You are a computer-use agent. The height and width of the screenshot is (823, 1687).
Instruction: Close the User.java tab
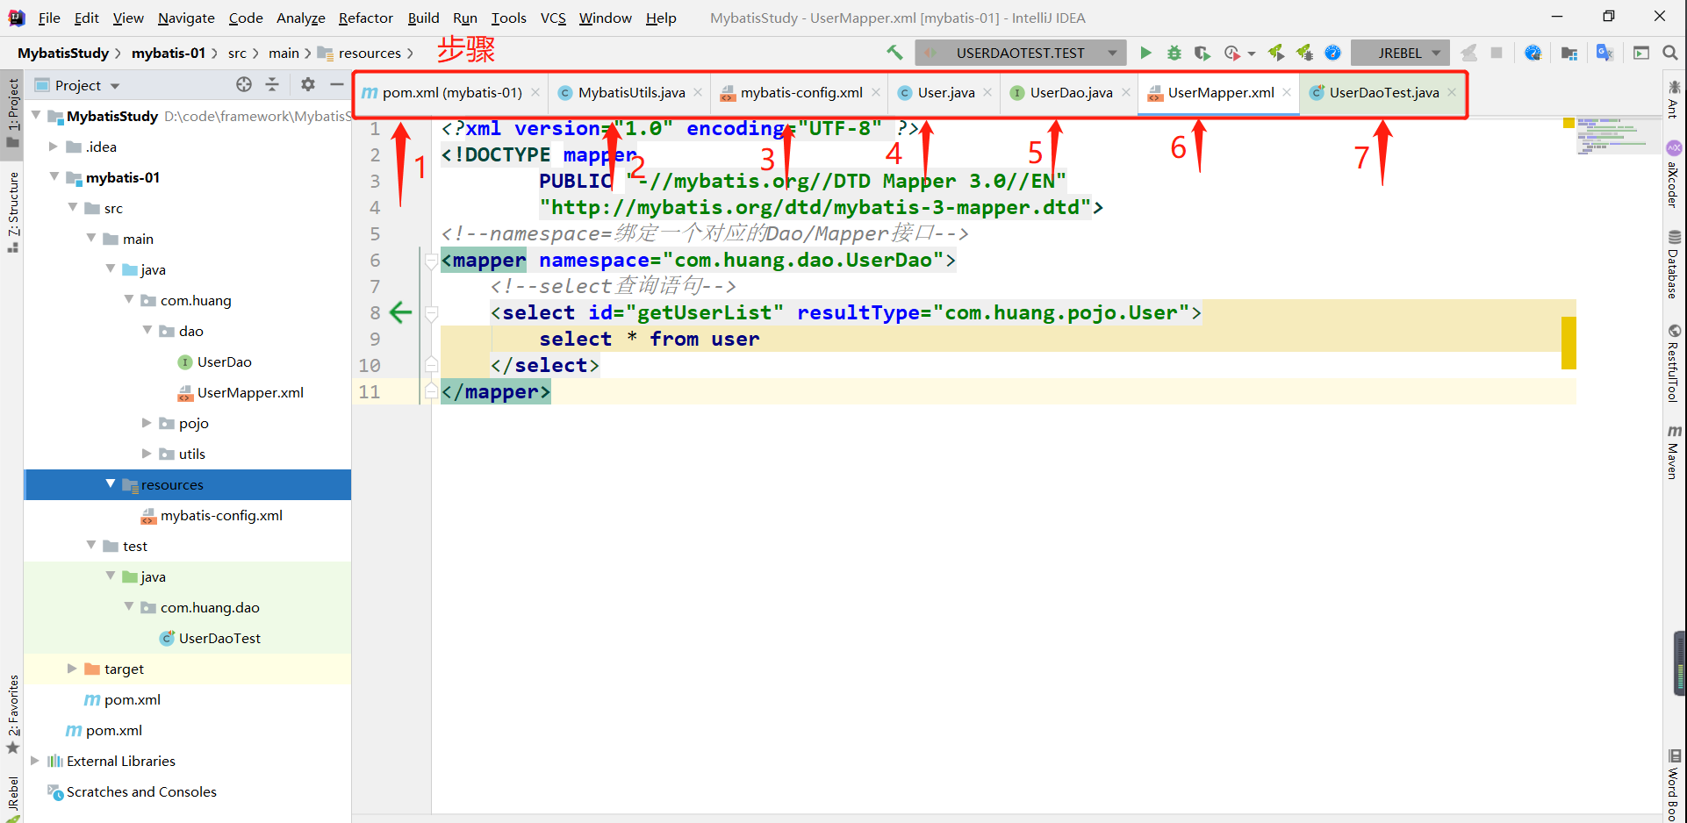coord(987,92)
